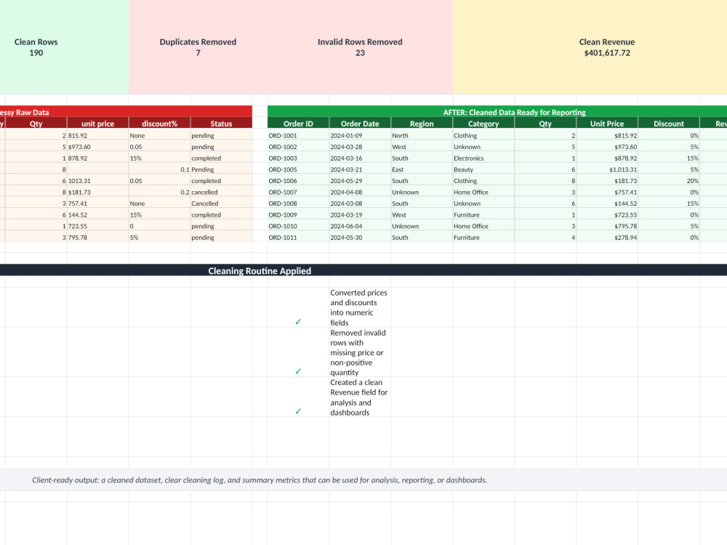Click the checkmark beside Converted prices step
727x545 pixels.
(x=298, y=322)
